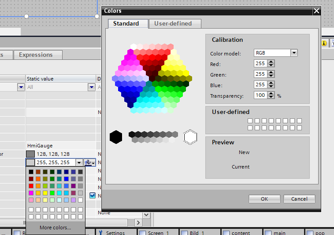Open the Settings editor tab with wrench icon
334x235 pixels.
[111, 232]
